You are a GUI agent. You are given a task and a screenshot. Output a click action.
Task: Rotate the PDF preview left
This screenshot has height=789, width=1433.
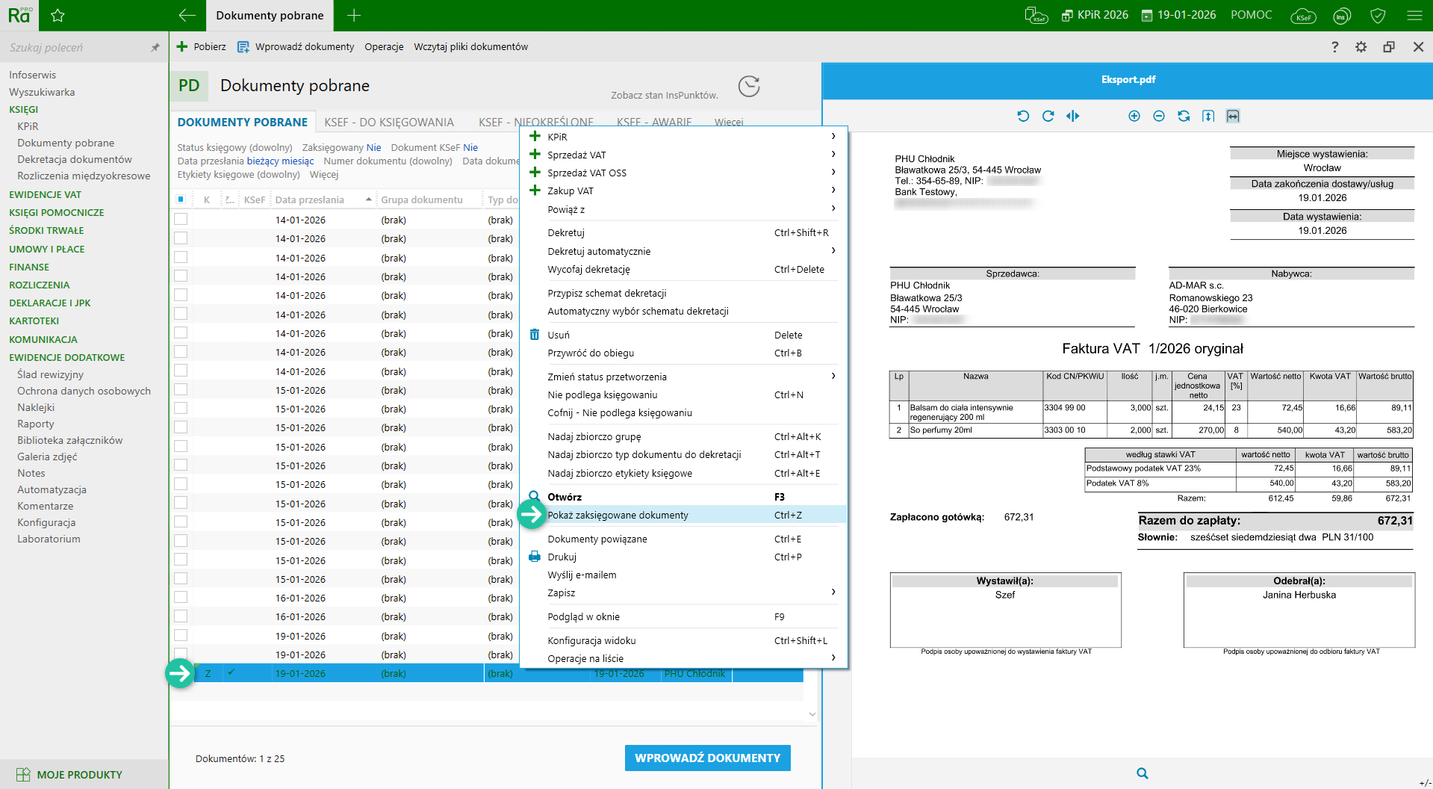(1023, 116)
